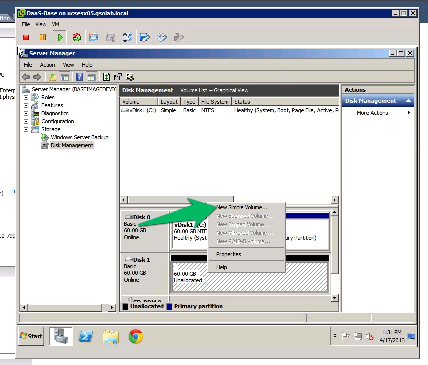Collapse the Disk Management actions section
This screenshot has width=428, height=365.
408,101
